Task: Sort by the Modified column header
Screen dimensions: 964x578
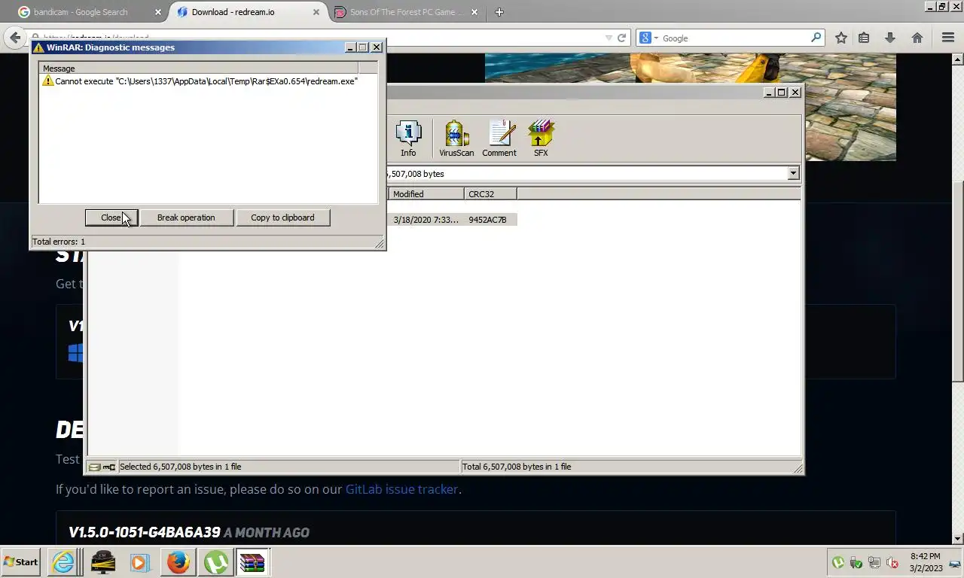Action: [426, 194]
